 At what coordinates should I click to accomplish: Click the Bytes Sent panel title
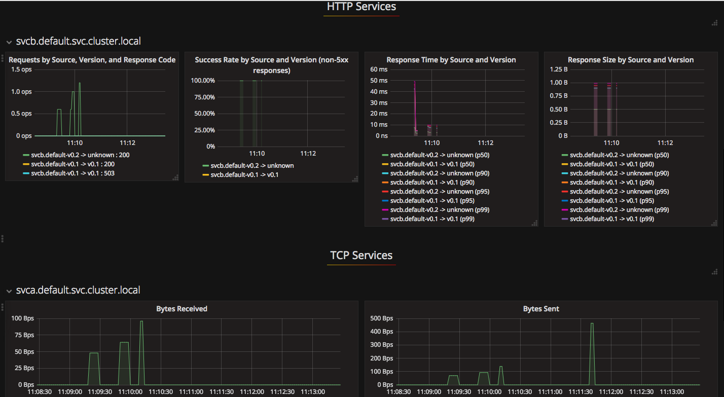click(x=541, y=309)
